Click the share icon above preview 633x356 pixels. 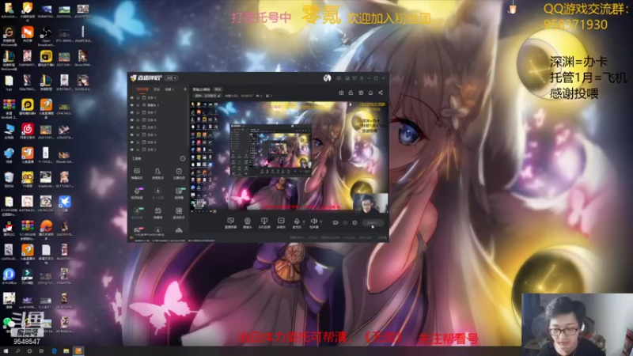[x=381, y=93]
